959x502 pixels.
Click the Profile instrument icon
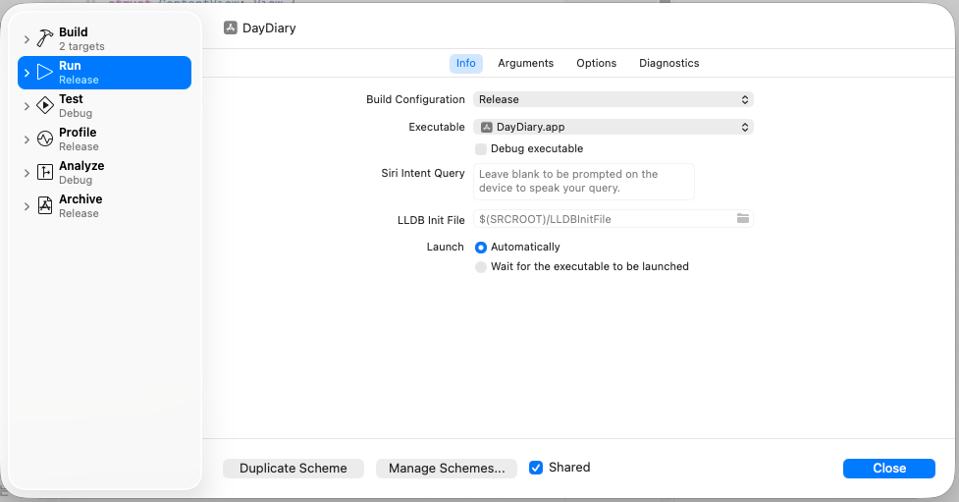(45, 139)
